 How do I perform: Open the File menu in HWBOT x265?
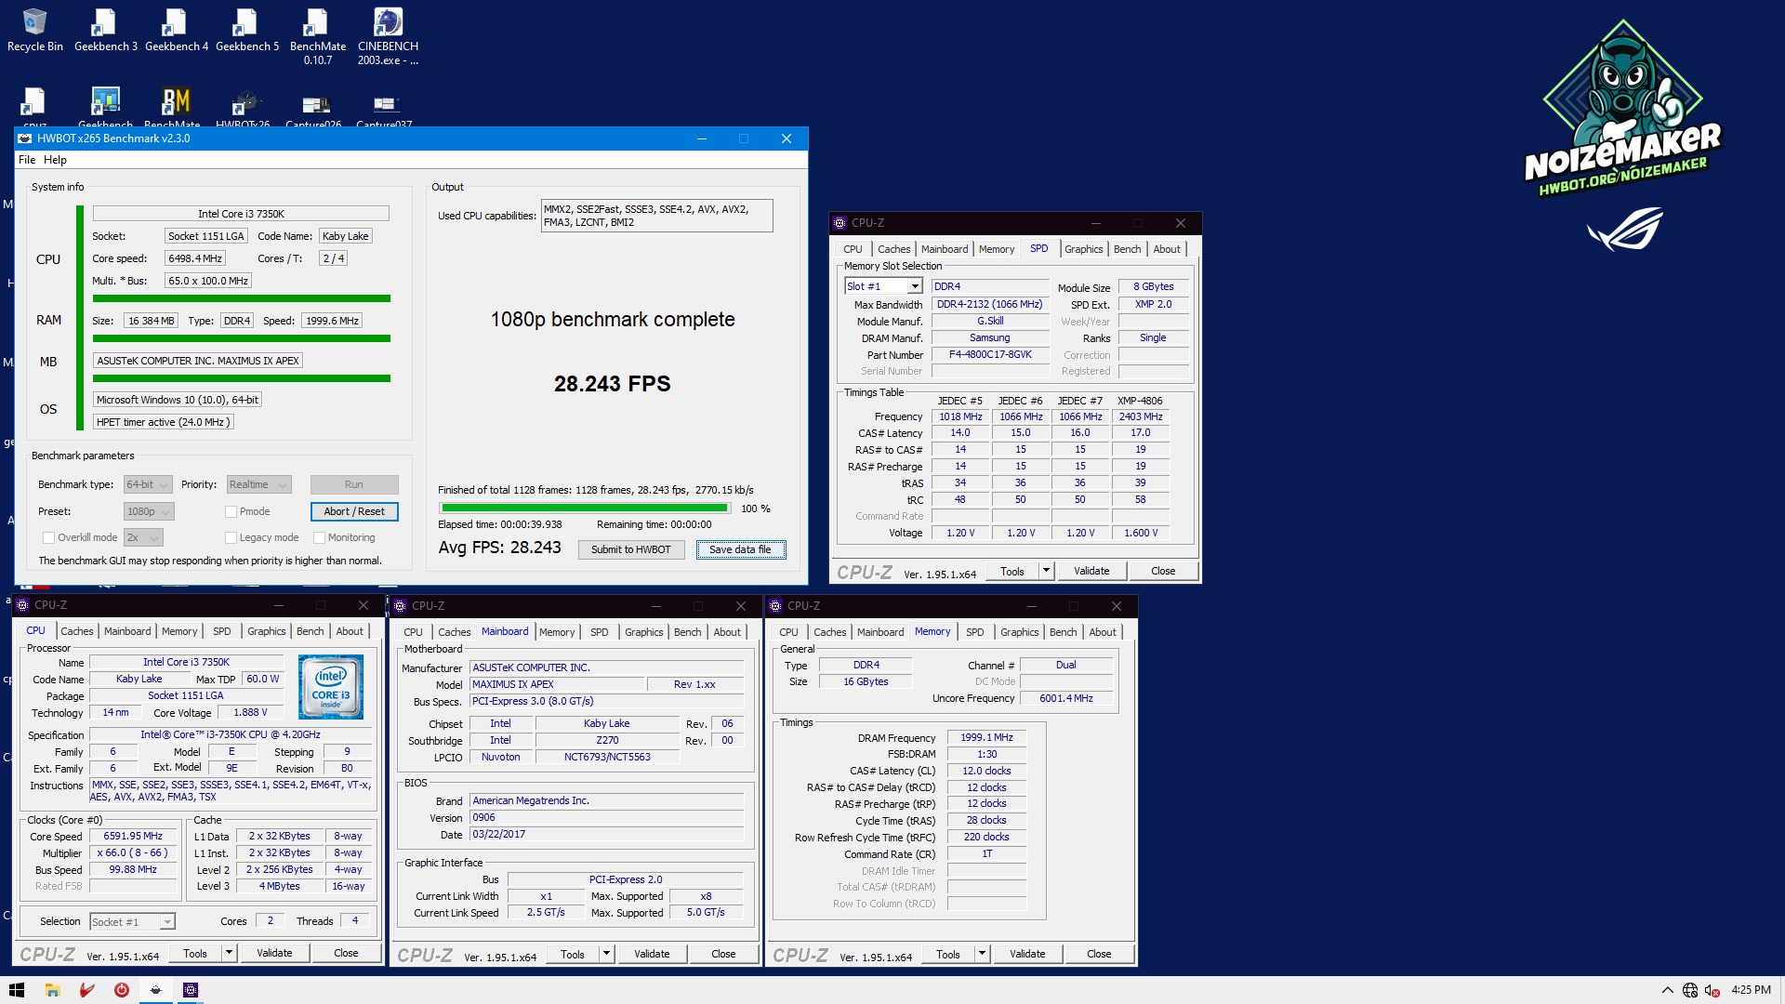coord(27,160)
